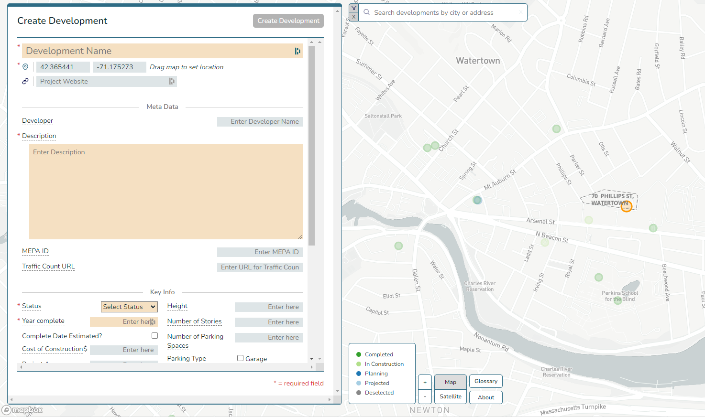Click the Number of Stories input
This screenshot has width=705, height=417.
click(x=269, y=322)
